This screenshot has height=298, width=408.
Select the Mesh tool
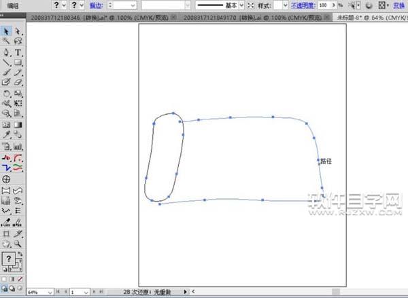[x=6, y=125]
